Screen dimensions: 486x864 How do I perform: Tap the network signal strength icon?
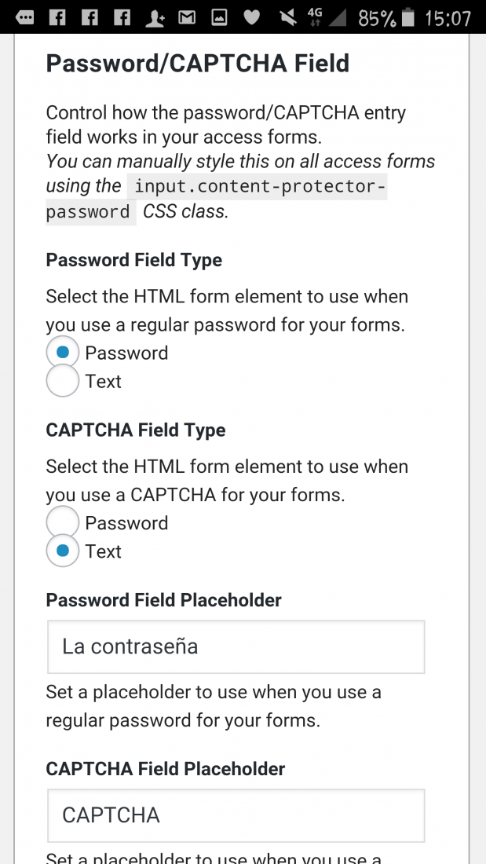(x=337, y=18)
